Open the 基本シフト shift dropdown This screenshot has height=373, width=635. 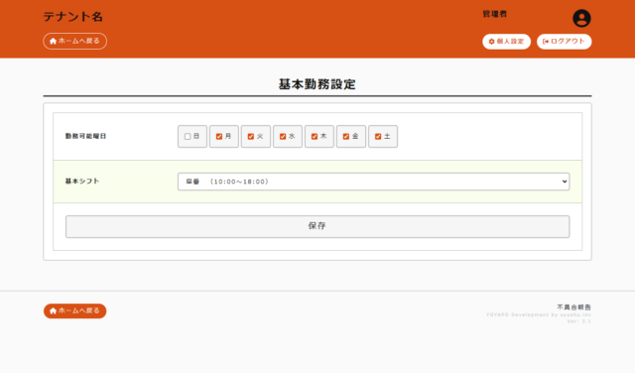(373, 182)
